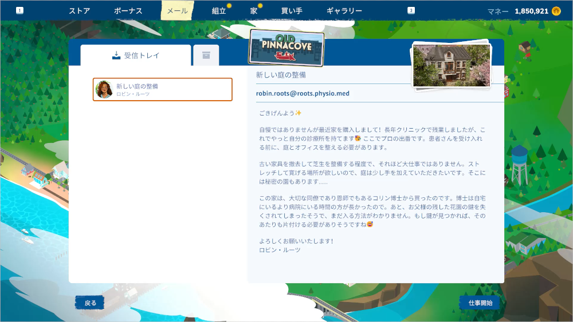
Task: Open the 組立 tab
Action: tap(219, 11)
